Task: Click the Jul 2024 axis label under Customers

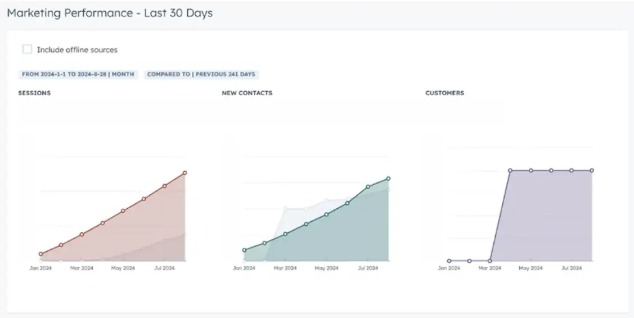Action: (572, 268)
